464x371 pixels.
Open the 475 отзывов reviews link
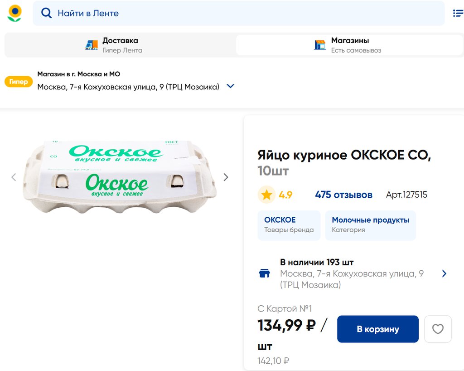343,195
